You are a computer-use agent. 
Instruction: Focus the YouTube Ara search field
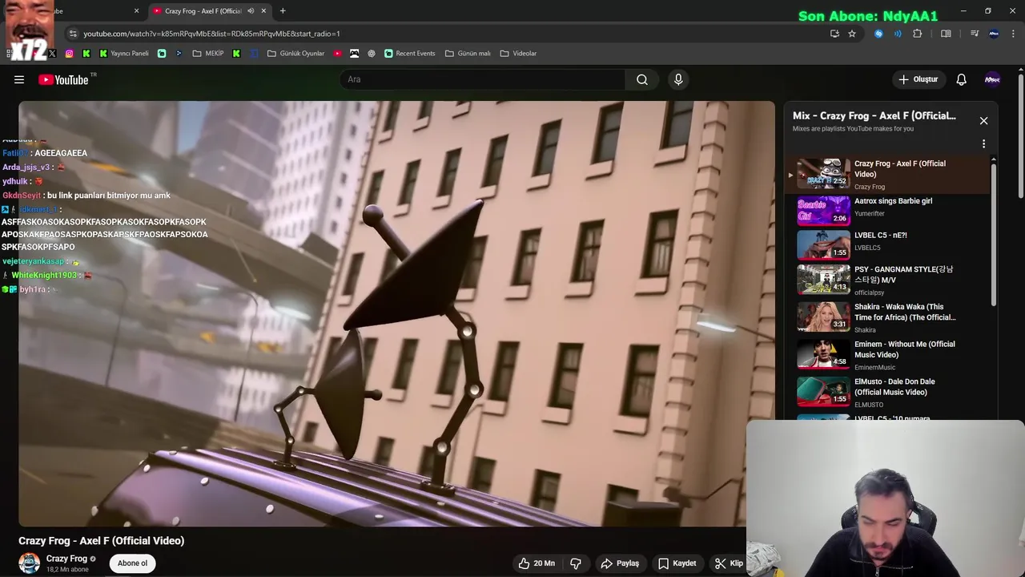click(483, 79)
